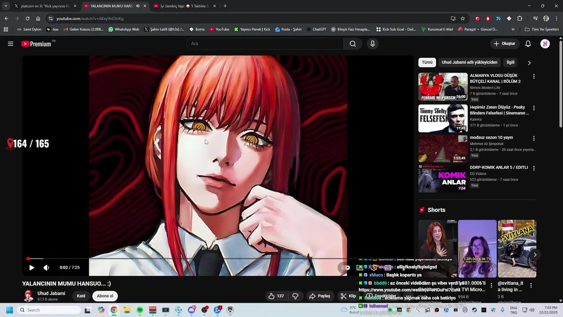Seek on the video progress bar
Screen dimensions: 563x317
[219, 258]
